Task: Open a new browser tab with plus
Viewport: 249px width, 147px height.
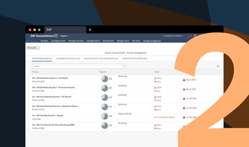Action: [90, 30]
